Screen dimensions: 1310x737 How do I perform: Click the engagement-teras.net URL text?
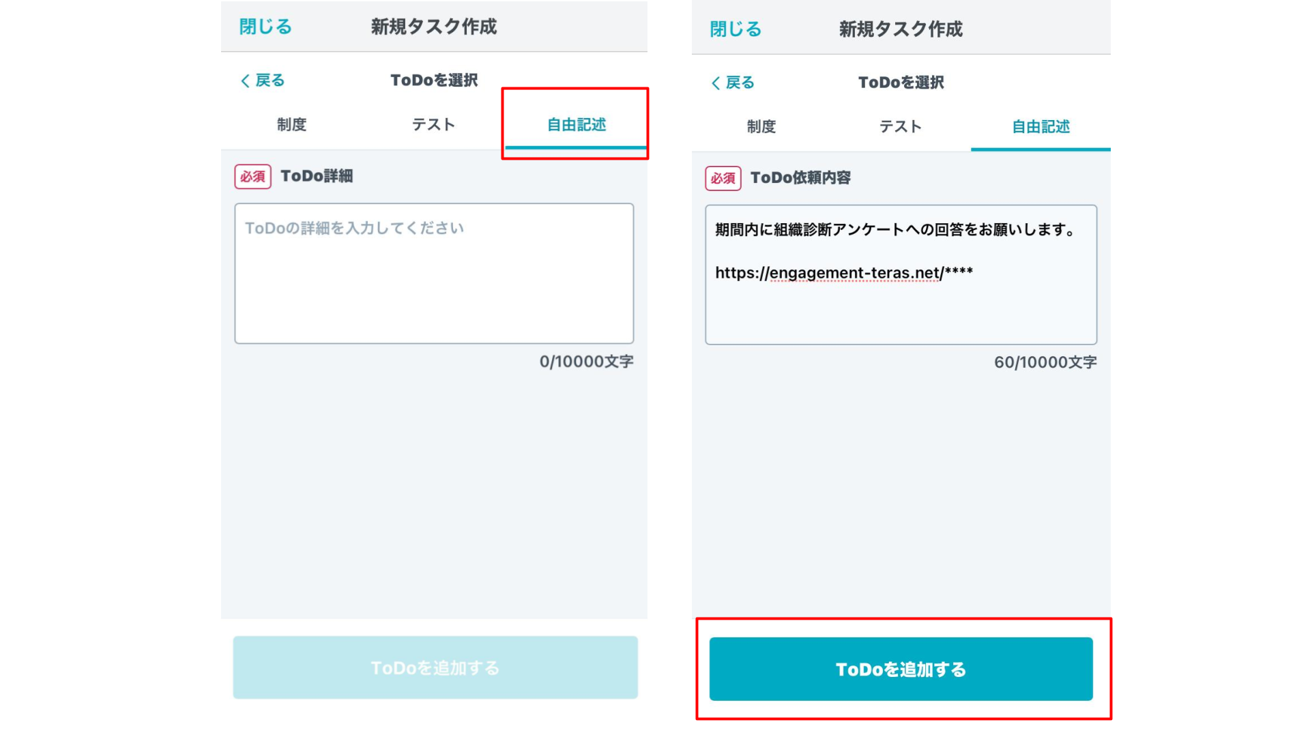coord(844,273)
